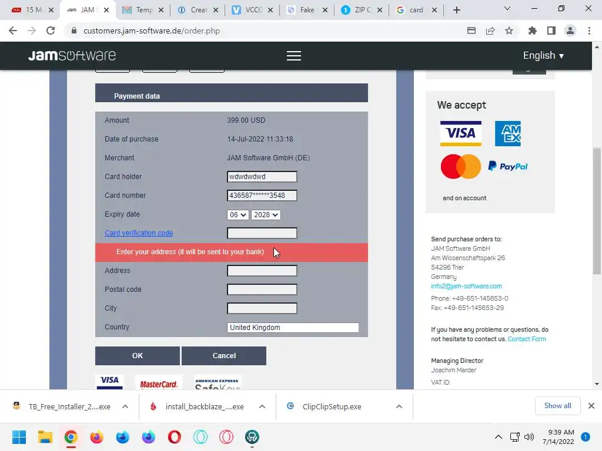Click the Card holder input field
602x451 pixels.
click(x=262, y=177)
